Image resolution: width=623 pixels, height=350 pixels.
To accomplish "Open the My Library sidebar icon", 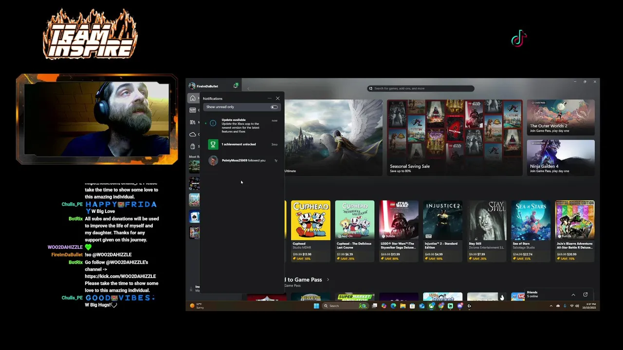I will [x=193, y=122].
